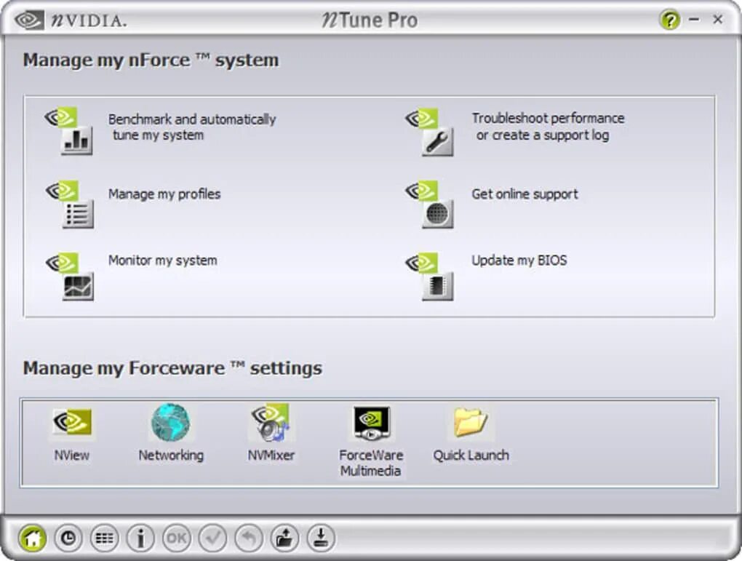Click the "NVMixer" label
Screen dimensions: 742x561
271,455
